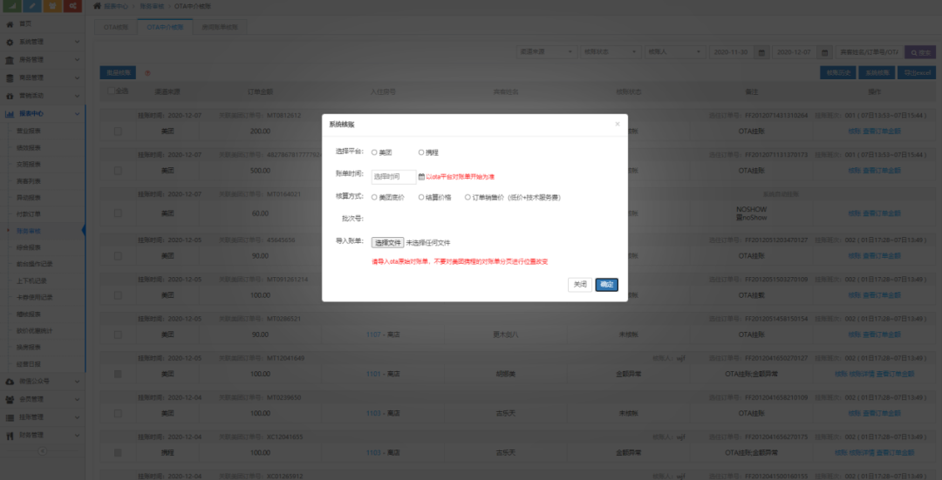Expand the 微信公众号 sidebar section

(x=43, y=382)
